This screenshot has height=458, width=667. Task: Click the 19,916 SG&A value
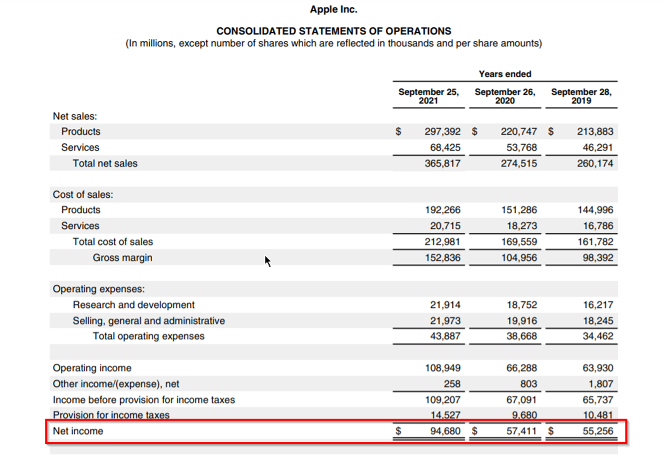coord(522,321)
